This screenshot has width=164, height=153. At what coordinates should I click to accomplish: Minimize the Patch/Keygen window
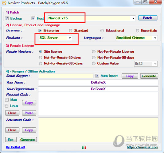click(x=138, y=2)
